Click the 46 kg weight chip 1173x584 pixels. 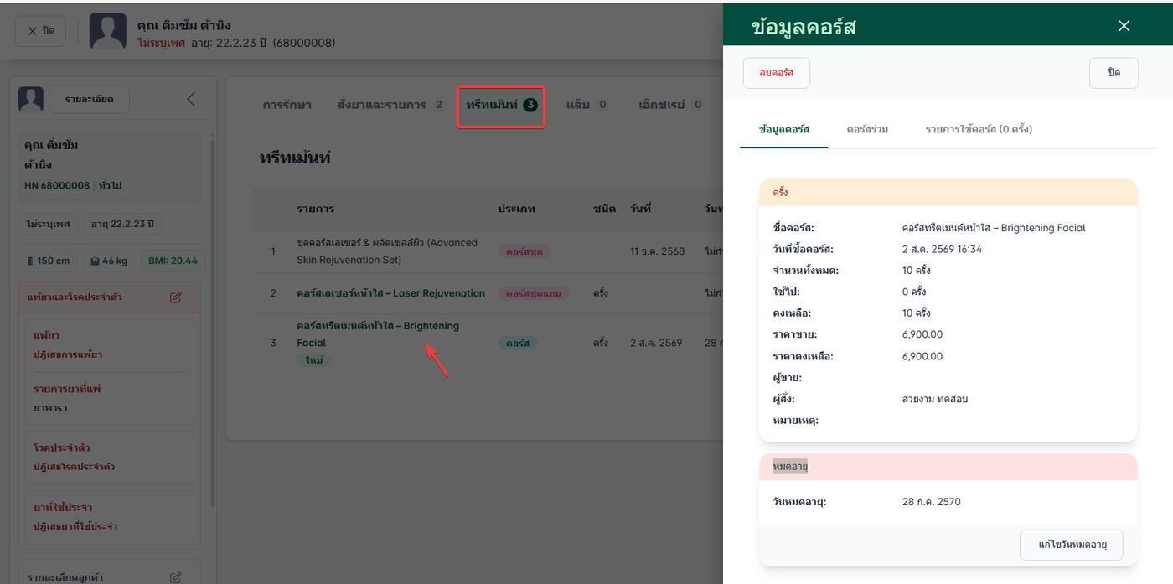coord(109,261)
